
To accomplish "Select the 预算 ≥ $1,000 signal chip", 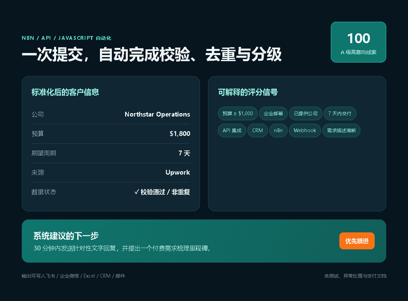I will pyautogui.click(x=238, y=114).
